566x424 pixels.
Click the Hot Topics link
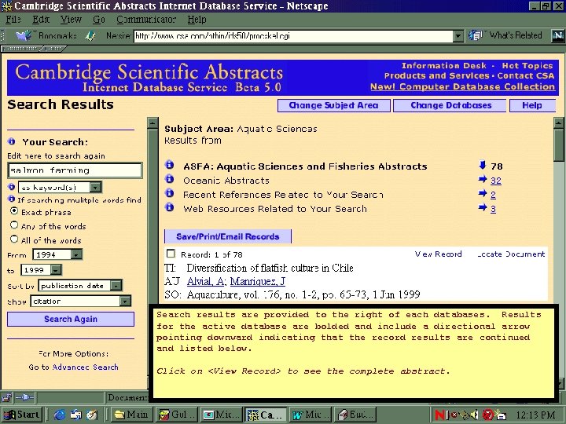527,66
